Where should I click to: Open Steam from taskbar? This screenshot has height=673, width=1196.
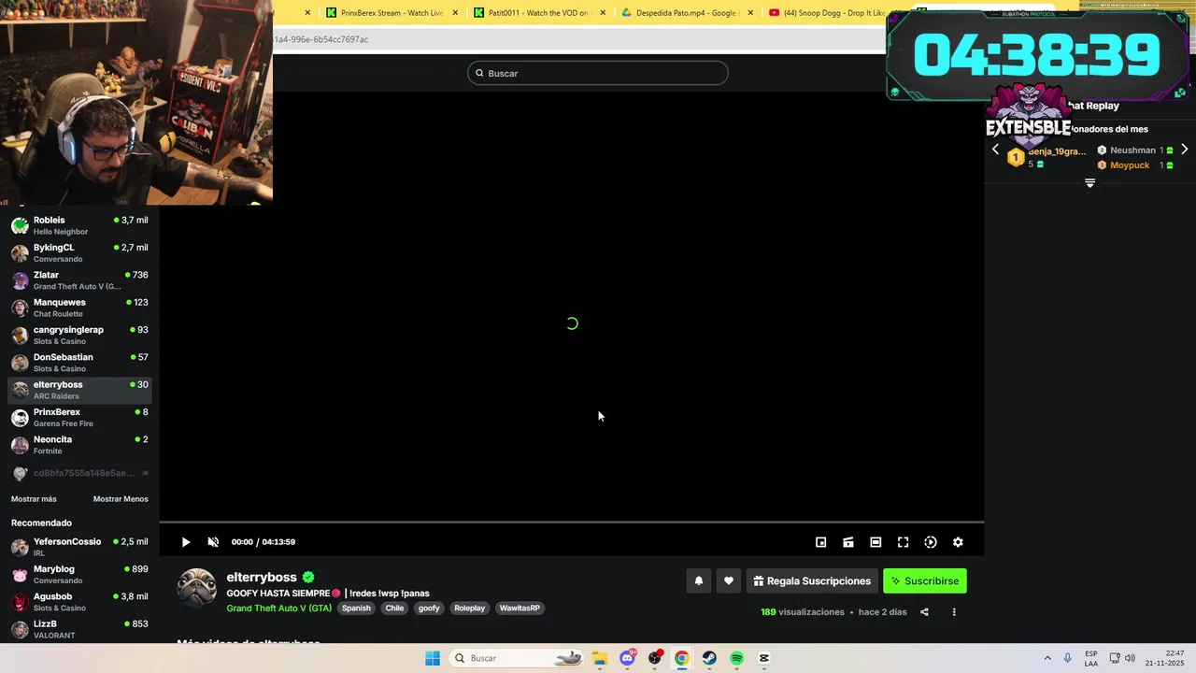click(x=709, y=658)
